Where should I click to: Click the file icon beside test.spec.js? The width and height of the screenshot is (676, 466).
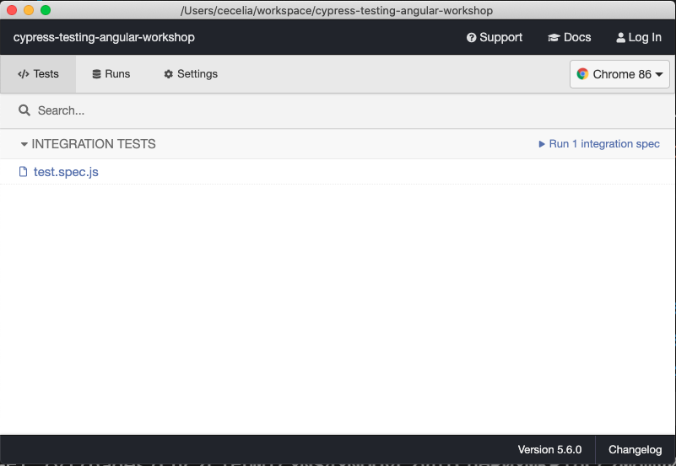[24, 172]
